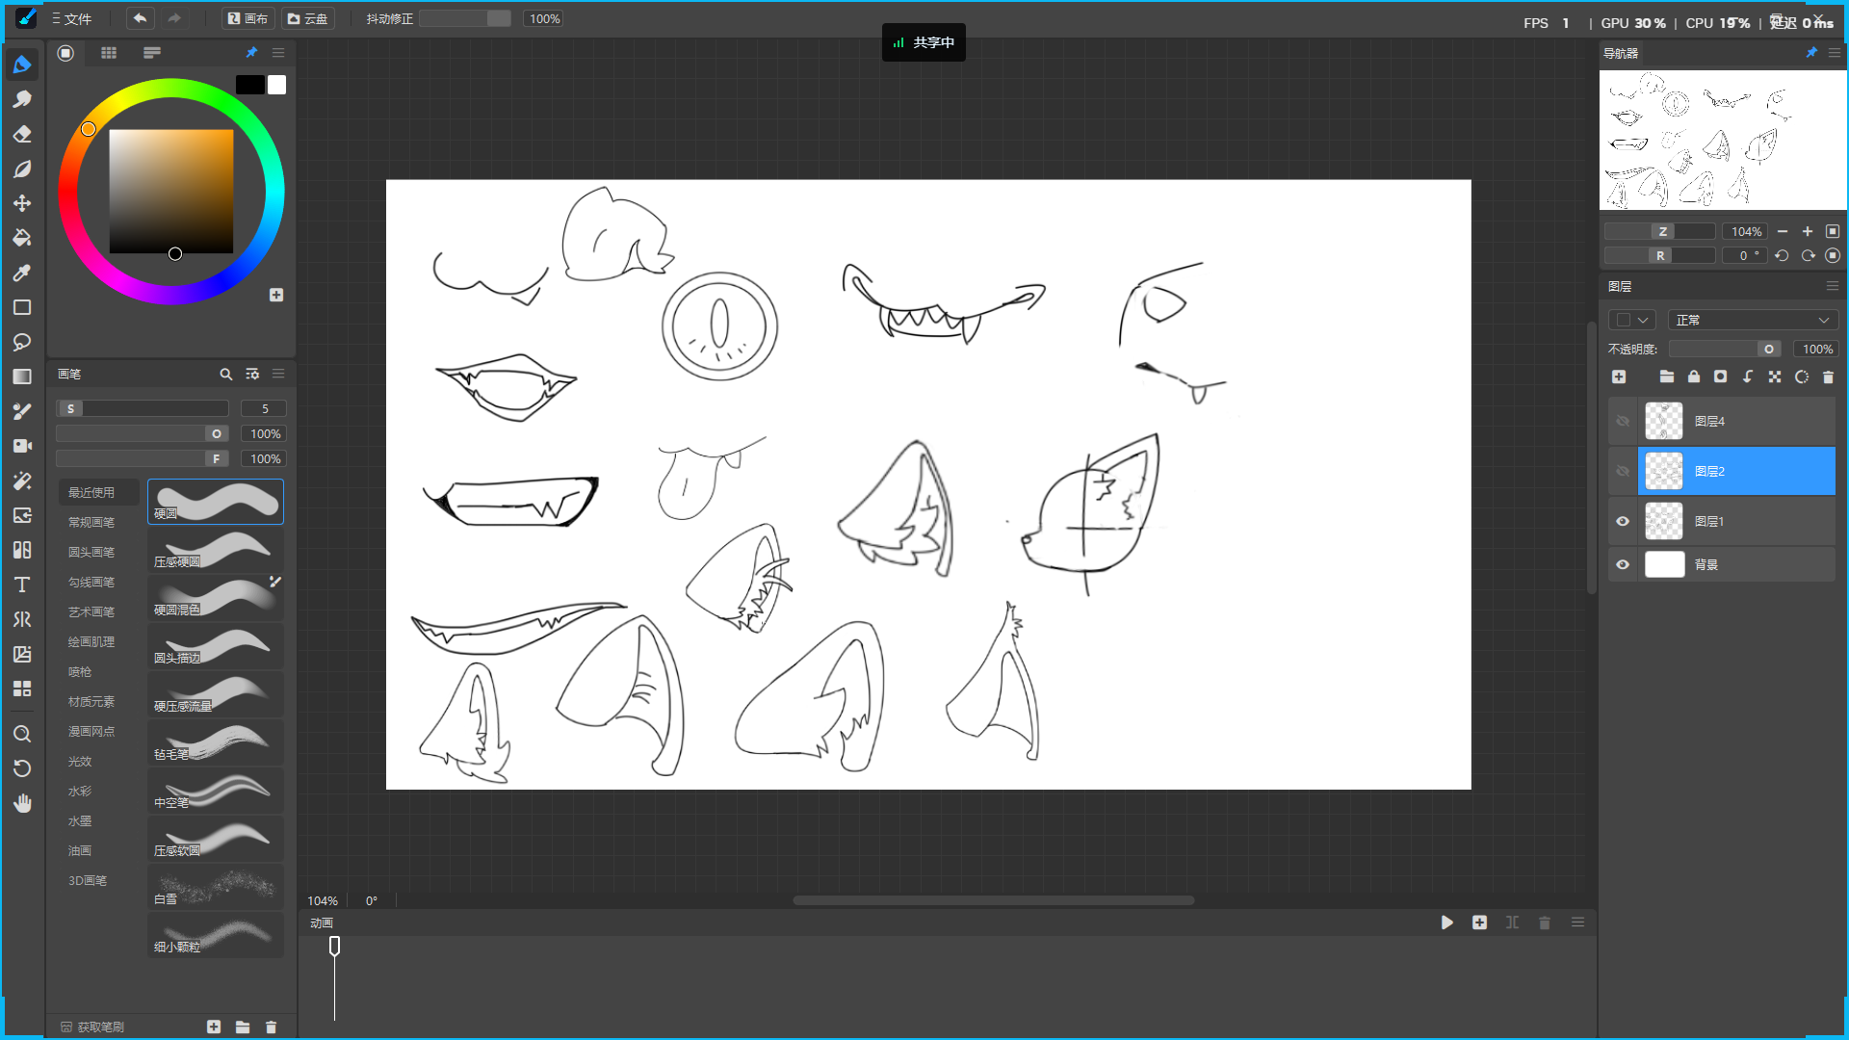
Task: Open the 文件 menu
Action: click(x=72, y=18)
